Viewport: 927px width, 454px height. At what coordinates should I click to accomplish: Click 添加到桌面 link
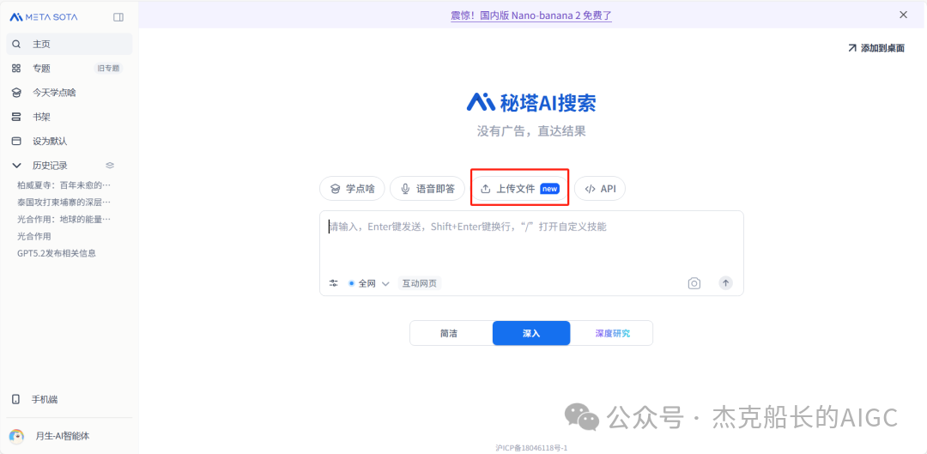coord(876,48)
